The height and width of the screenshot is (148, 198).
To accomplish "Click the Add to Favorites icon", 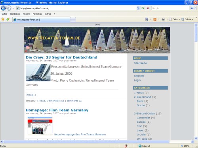I will tap(8, 19).
